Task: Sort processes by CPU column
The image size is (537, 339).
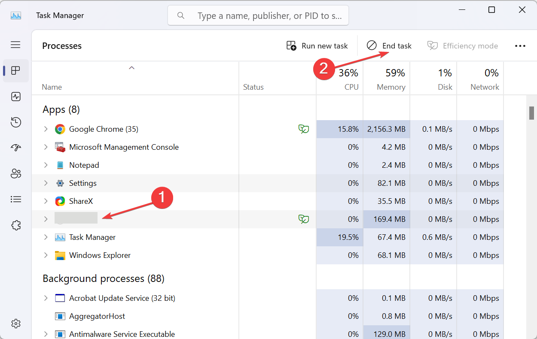Action: coord(340,79)
